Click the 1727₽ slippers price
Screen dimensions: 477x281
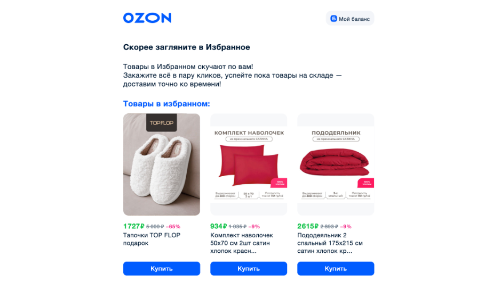pos(133,226)
